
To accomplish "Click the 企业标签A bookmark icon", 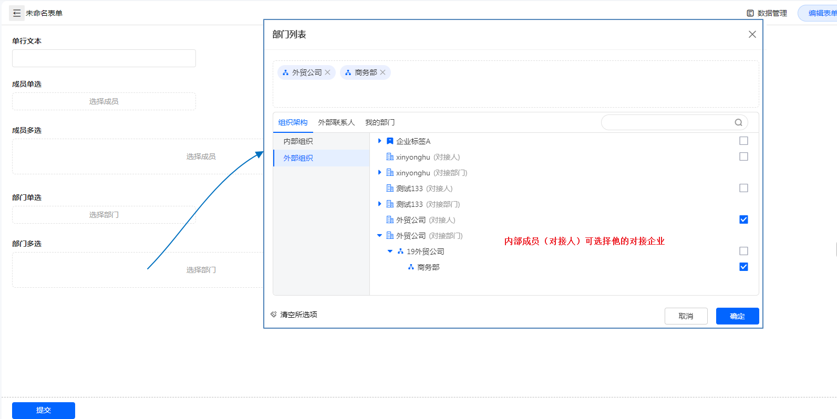I will click(x=390, y=141).
